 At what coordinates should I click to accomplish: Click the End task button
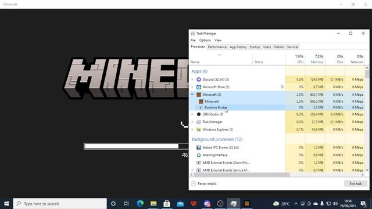pyautogui.click(x=355, y=183)
